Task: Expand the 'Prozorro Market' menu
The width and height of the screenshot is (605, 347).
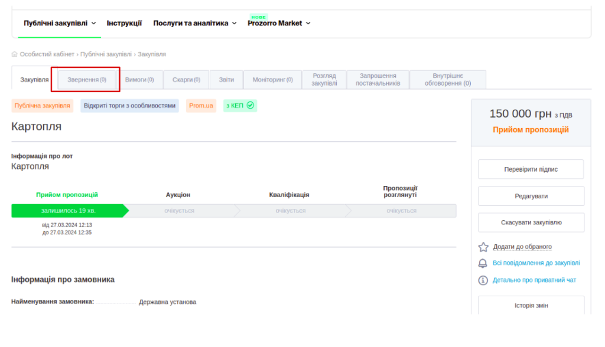Action: (x=279, y=24)
